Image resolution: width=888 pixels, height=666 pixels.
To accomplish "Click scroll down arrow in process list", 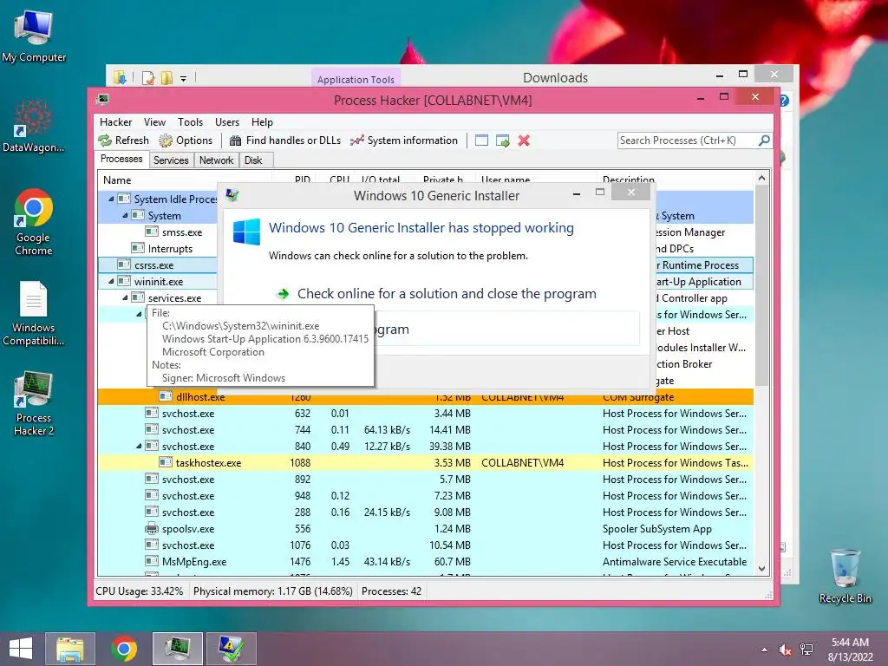I will tap(761, 569).
